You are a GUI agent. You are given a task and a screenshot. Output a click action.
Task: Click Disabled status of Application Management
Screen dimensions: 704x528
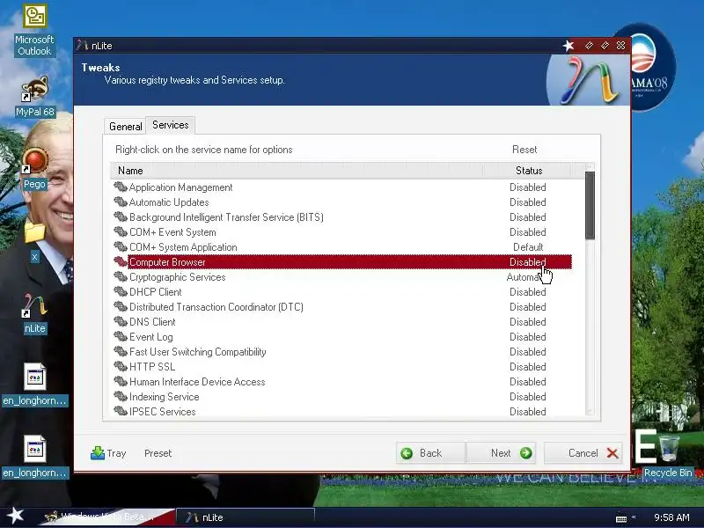point(527,187)
